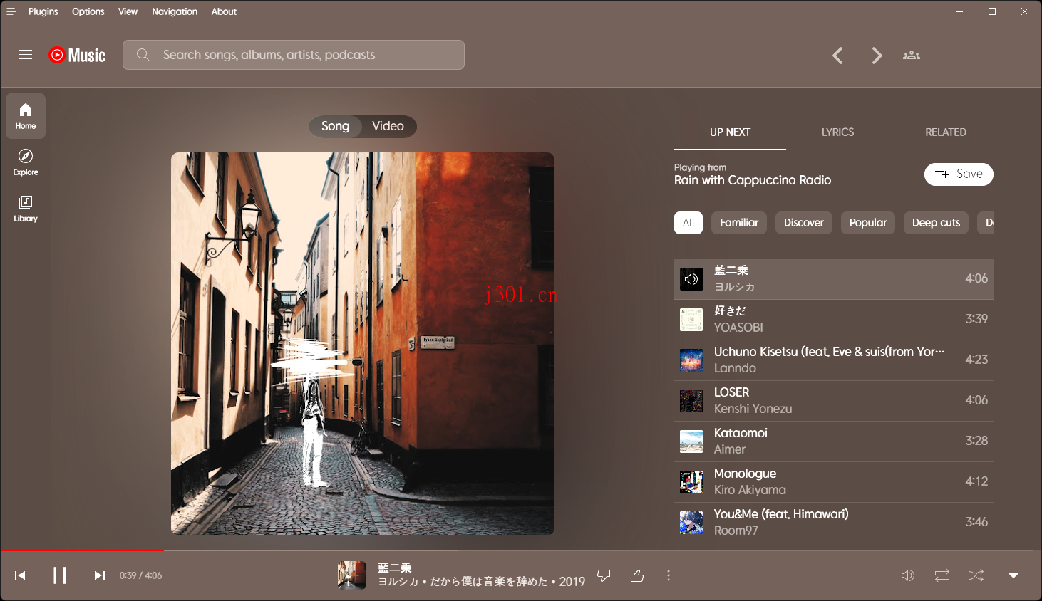Collapse the player with the down arrow
1042x601 pixels.
(1012, 575)
